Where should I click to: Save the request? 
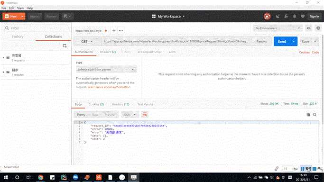[305, 42]
